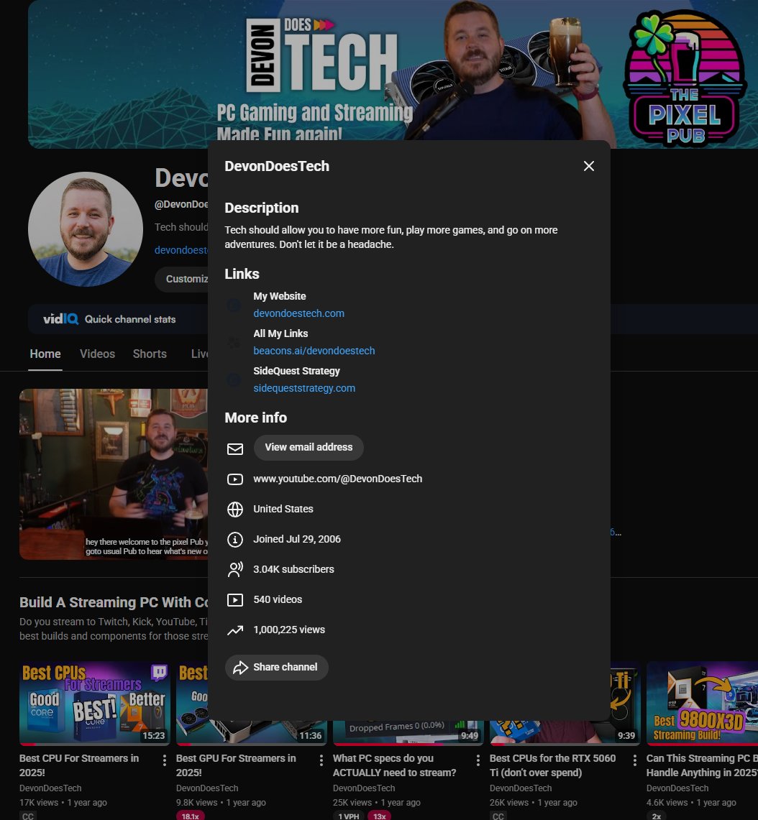Click the United States text
Image resolution: width=758 pixels, height=820 pixels.
click(283, 509)
